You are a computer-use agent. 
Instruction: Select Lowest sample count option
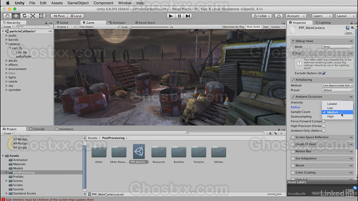click(x=337, y=104)
